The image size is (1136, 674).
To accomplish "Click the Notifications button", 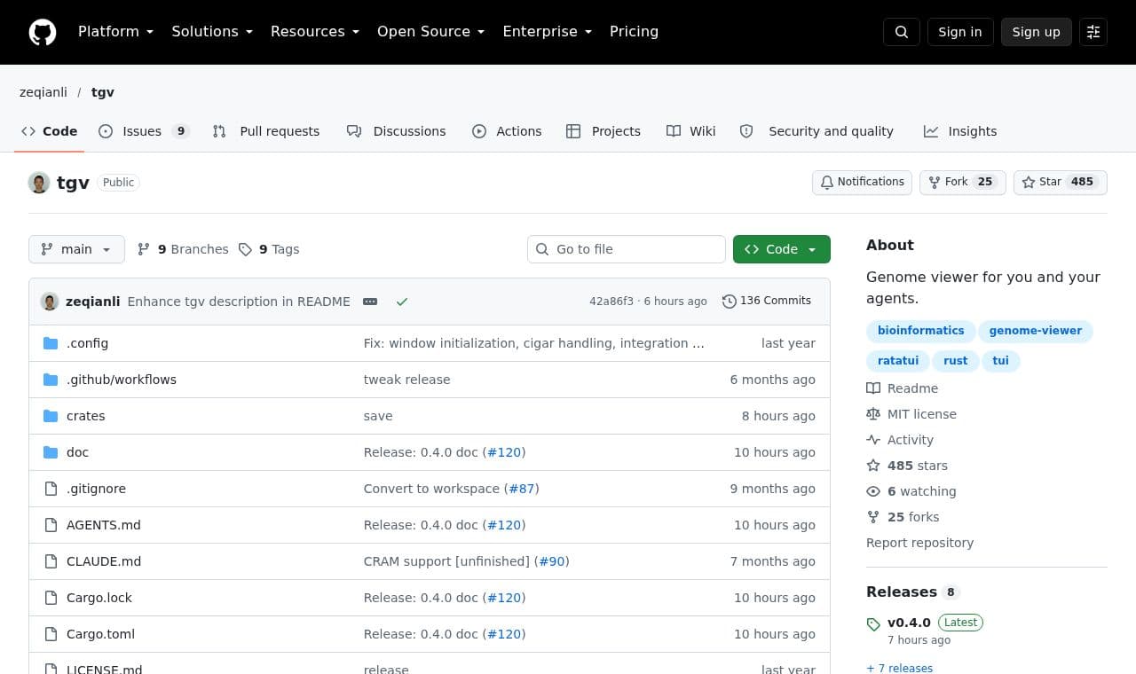I will 862,183.
